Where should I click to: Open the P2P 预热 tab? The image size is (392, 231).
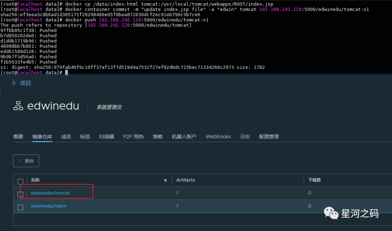133,137
